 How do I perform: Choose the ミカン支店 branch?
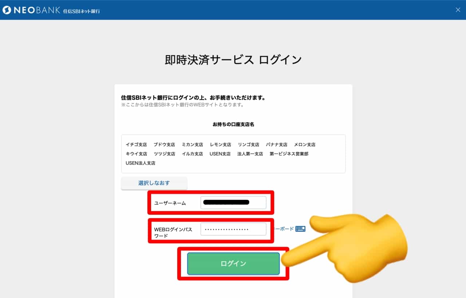[x=192, y=145]
